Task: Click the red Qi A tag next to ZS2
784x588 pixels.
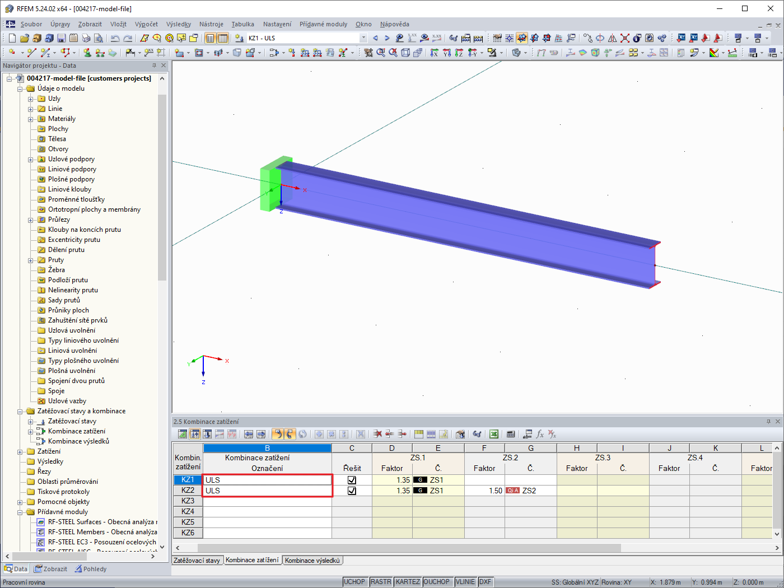Action: pos(512,491)
